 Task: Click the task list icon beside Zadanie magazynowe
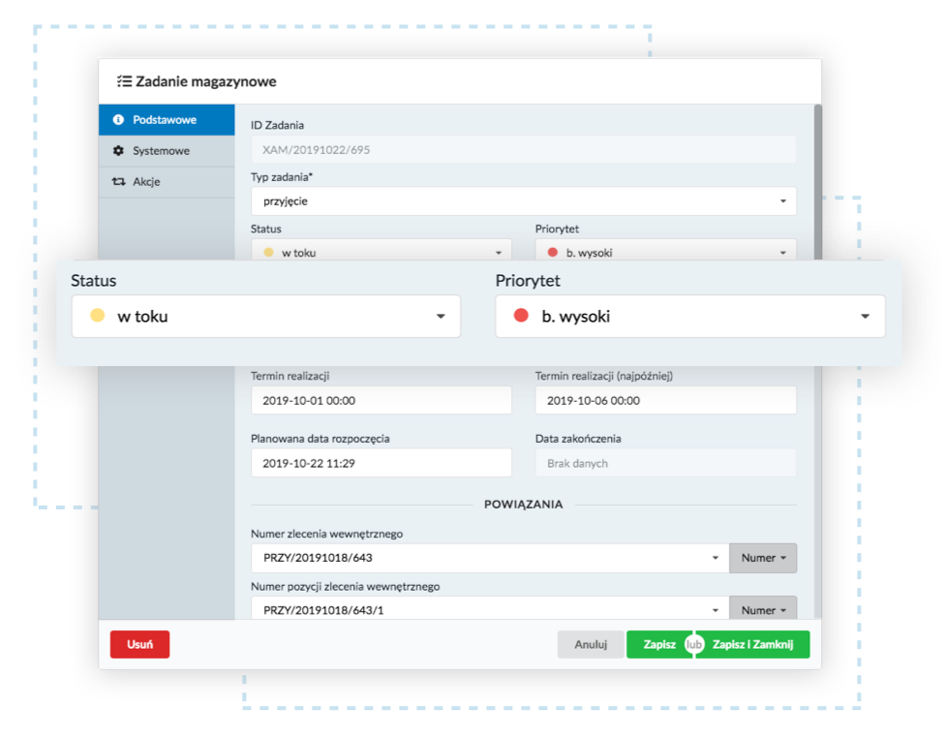pos(124,81)
